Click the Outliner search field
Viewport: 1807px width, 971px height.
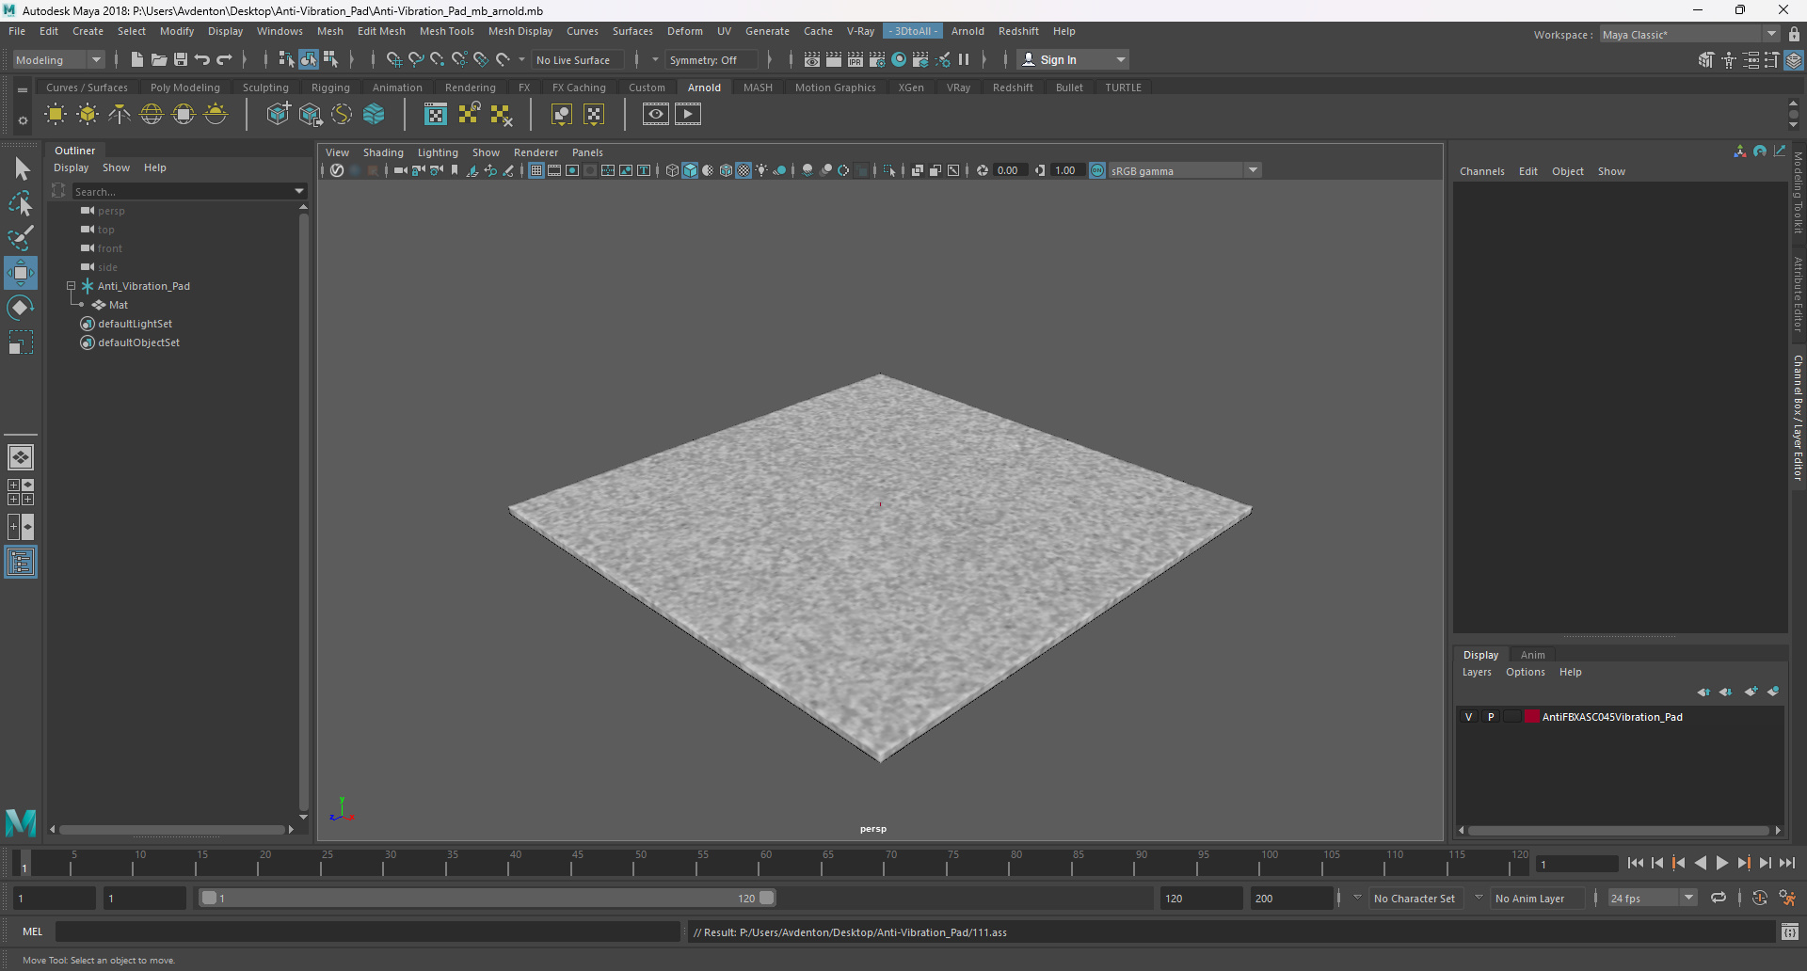[182, 191]
